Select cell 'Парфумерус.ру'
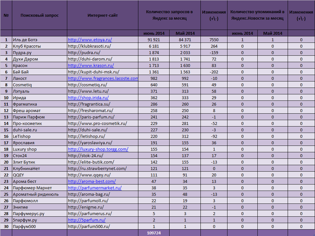This screenshot has height=236, width=315. click(x=39, y=214)
